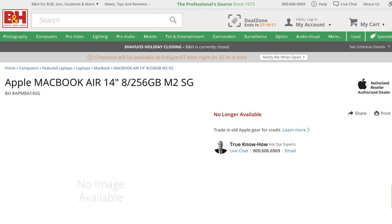Open the Photography category menu

[15, 36]
